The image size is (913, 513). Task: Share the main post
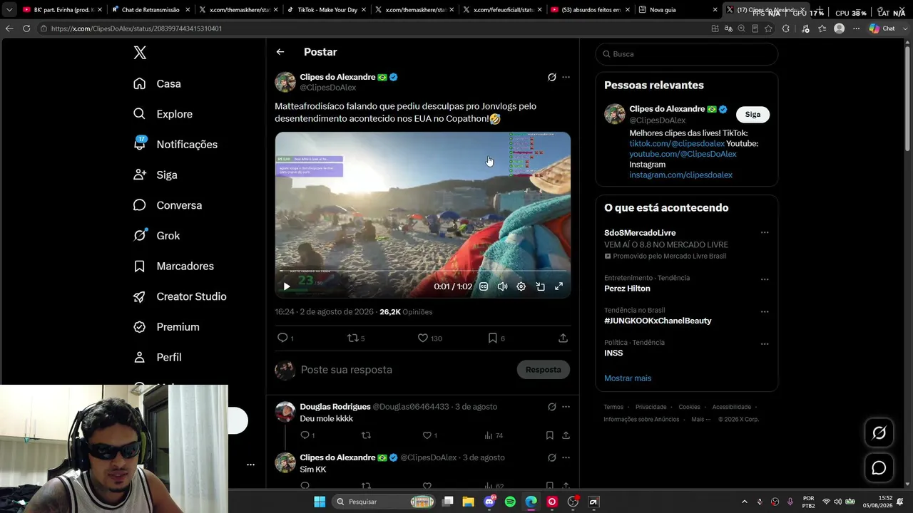[x=563, y=338]
